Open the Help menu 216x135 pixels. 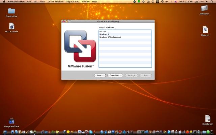[x=94, y=2]
